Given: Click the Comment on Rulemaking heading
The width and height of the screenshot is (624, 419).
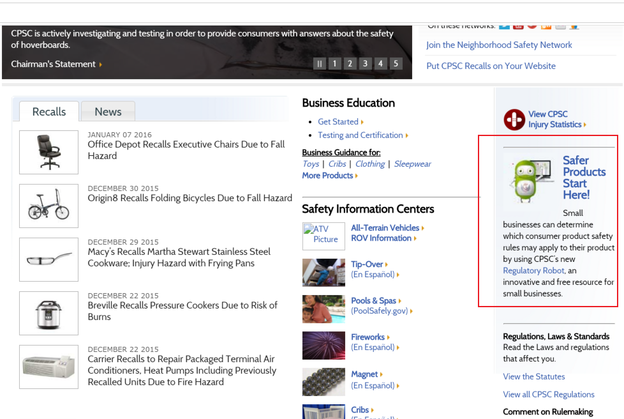Looking at the screenshot, I should click(547, 412).
